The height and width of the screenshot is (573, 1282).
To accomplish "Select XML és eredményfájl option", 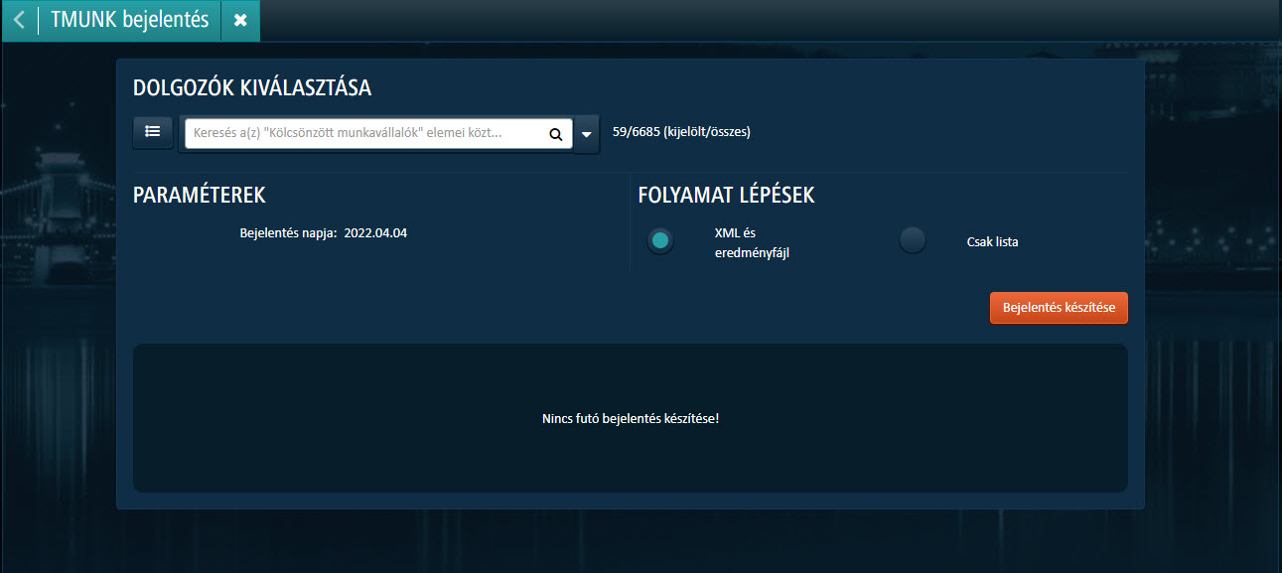I will point(660,241).
